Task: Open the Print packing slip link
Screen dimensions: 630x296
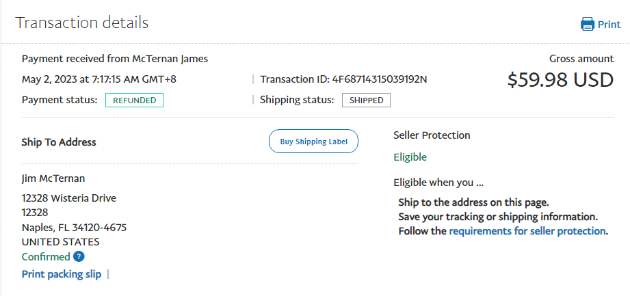Action: tap(62, 274)
